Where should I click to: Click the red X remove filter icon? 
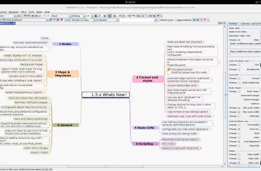(x=58, y=20)
